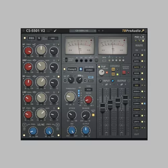Open the Comp1 channel mode STEREO dropdown
Screen dimensions: 168x168
[89, 70]
